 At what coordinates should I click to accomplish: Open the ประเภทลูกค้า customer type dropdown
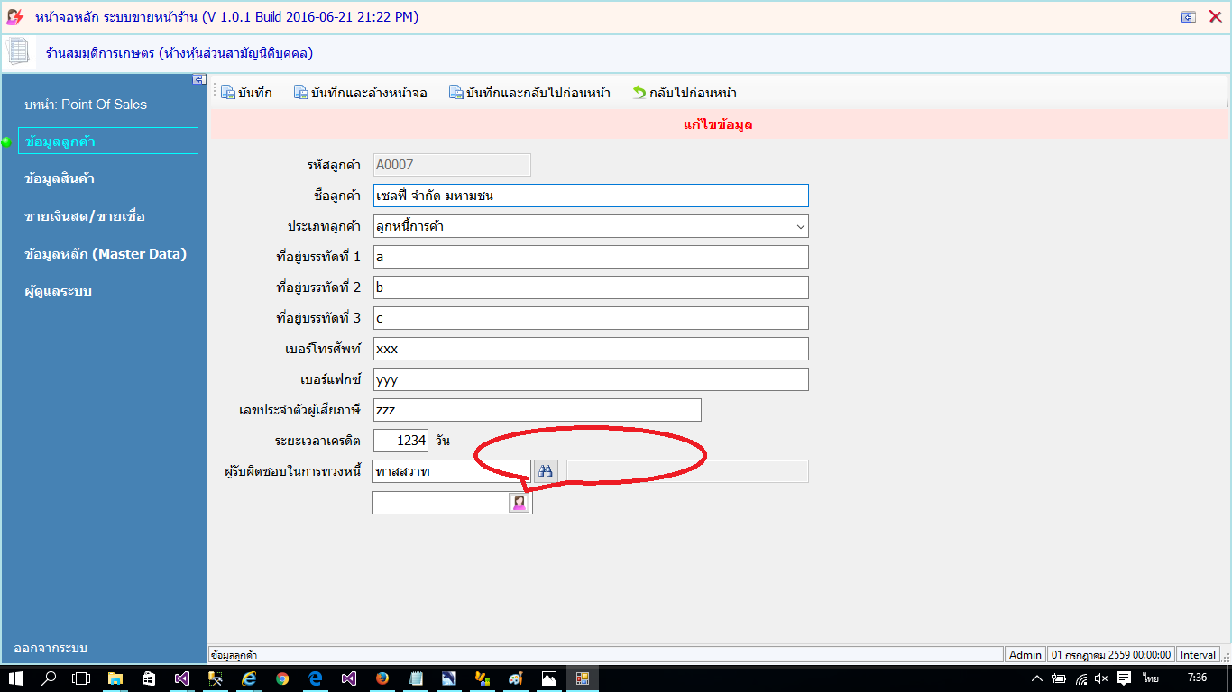(x=591, y=226)
